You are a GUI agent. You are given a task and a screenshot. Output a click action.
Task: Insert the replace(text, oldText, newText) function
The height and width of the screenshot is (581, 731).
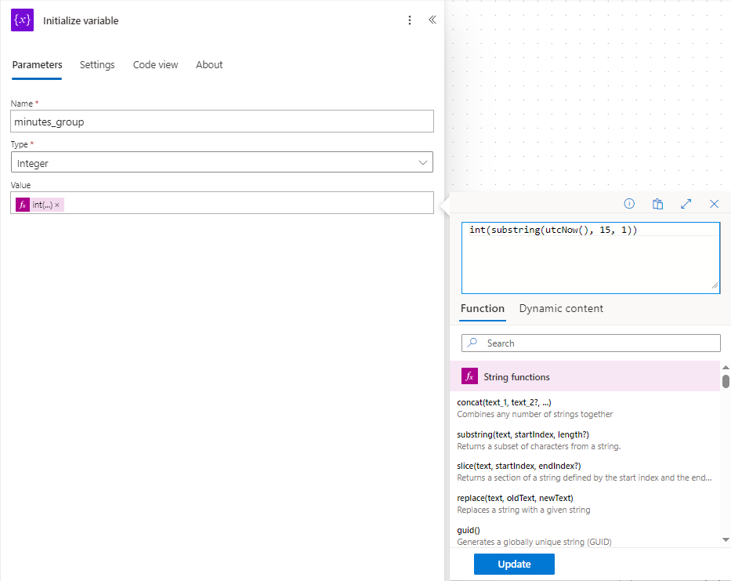(x=516, y=498)
